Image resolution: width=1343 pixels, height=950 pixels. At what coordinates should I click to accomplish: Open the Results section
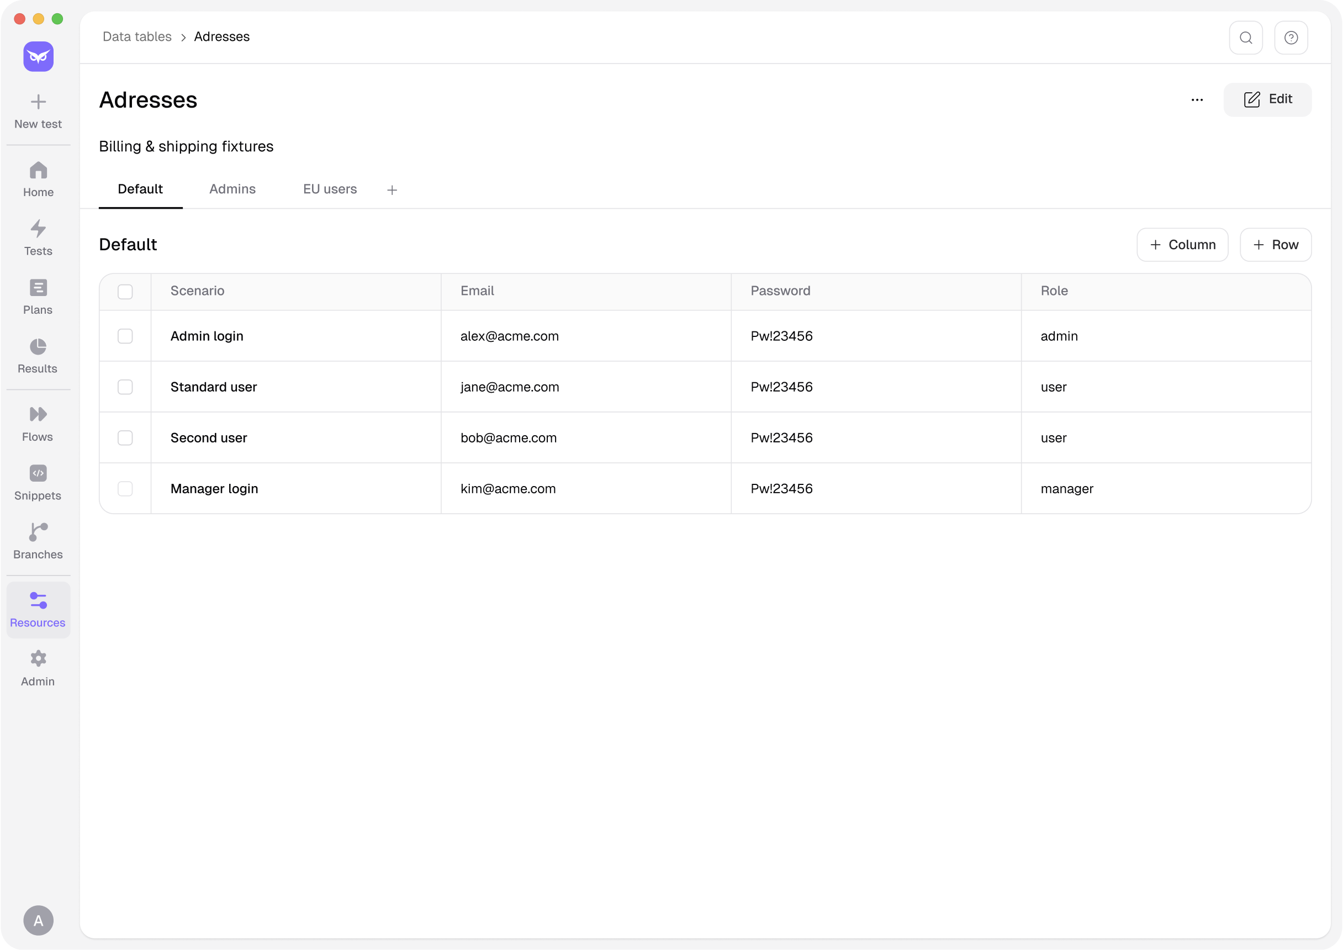(x=38, y=356)
